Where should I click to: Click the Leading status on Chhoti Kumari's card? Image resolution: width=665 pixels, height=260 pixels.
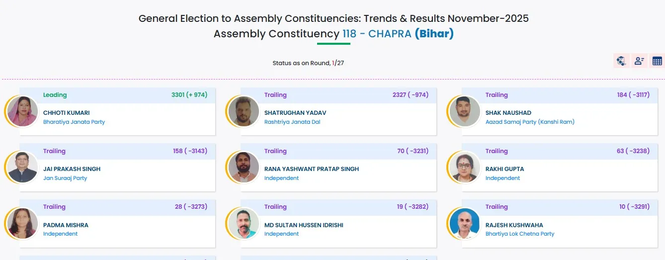point(55,95)
